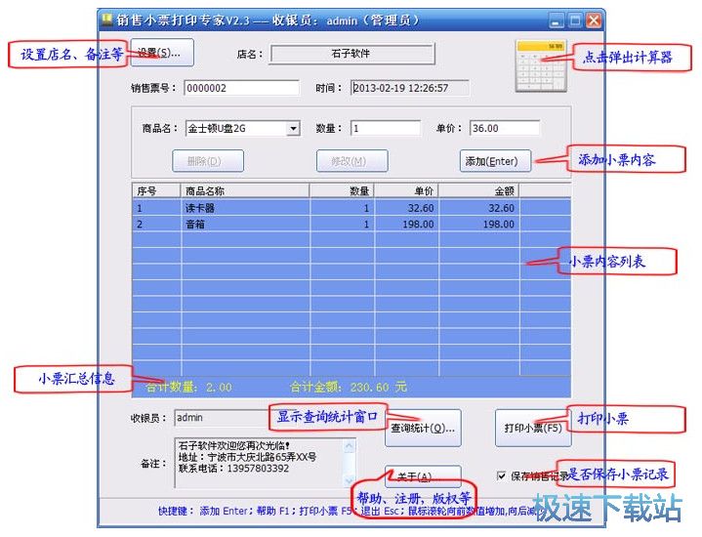The image size is (702, 537).
Task: Click the 时间 field
Action: [x=410, y=88]
